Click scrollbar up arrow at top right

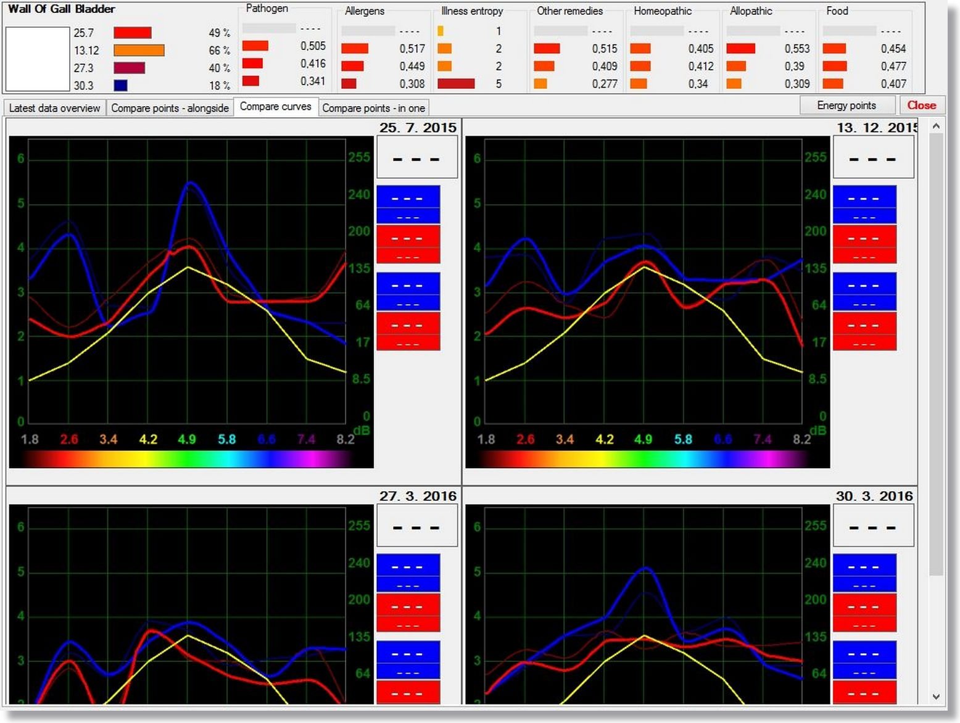[936, 126]
